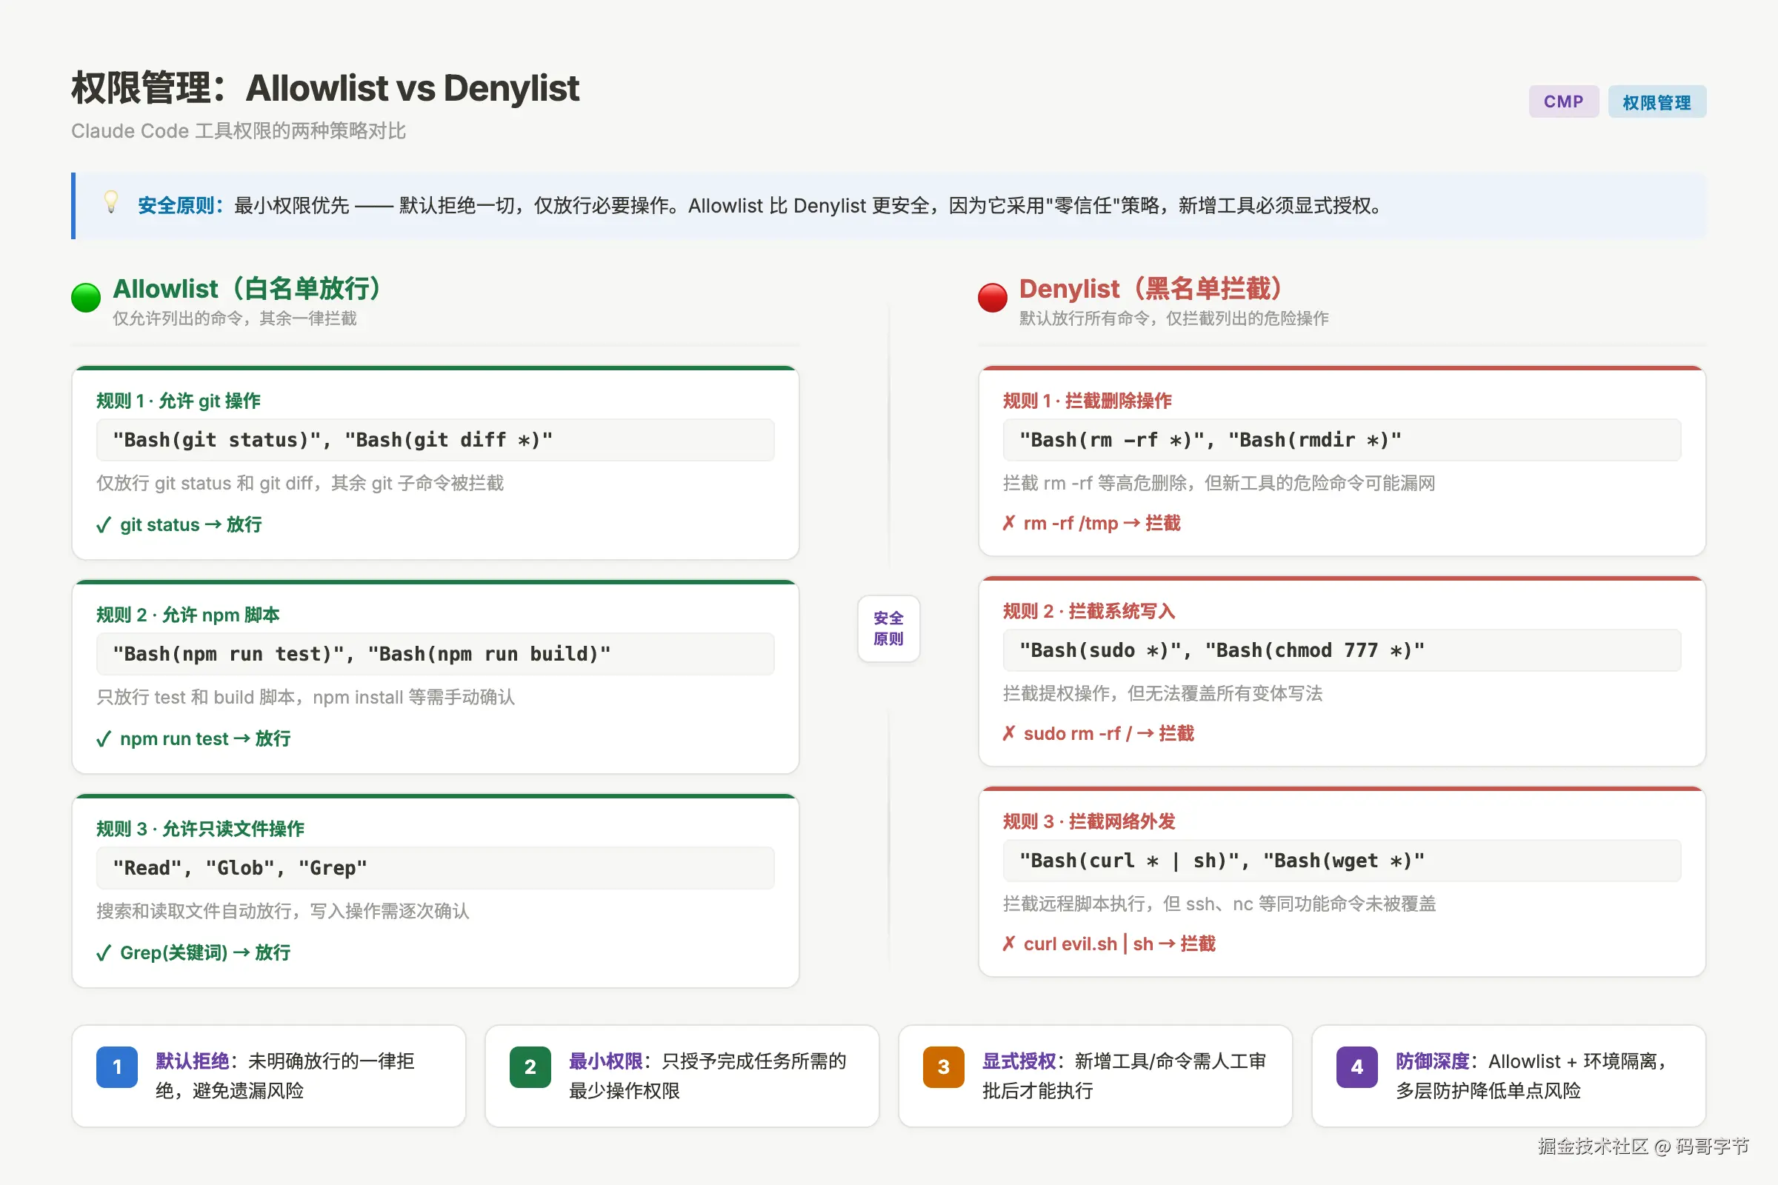Click the result line git status → 放行
Screen dimensions: 1778x1185
[179, 524]
